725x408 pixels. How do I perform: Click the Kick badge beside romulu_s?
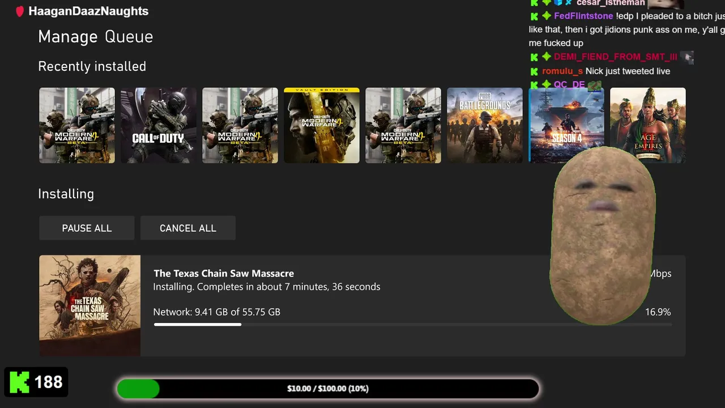pos(534,71)
